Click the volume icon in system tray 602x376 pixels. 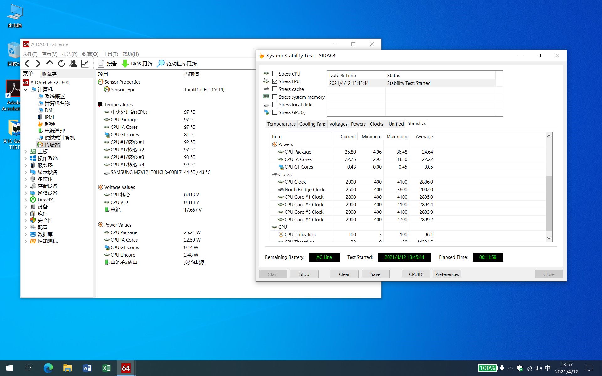(539, 368)
